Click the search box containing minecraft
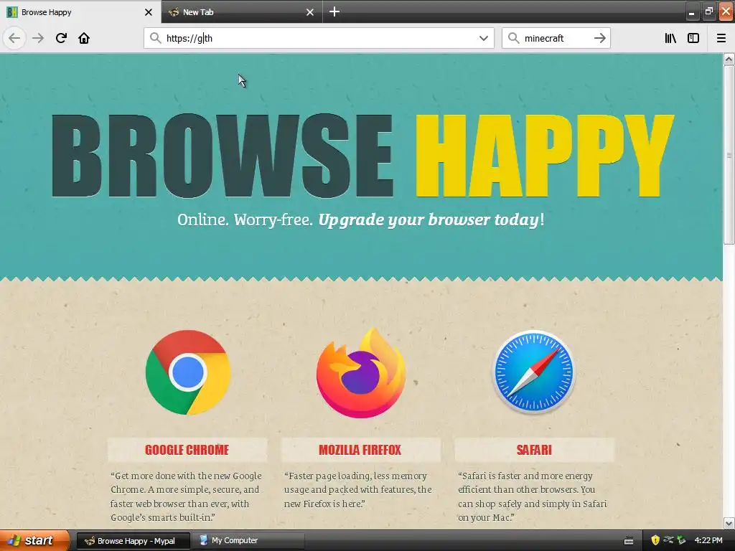This screenshot has width=735, height=551. (556, 38)
